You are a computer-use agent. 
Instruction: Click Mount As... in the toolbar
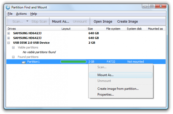click(x=61, y=22)
